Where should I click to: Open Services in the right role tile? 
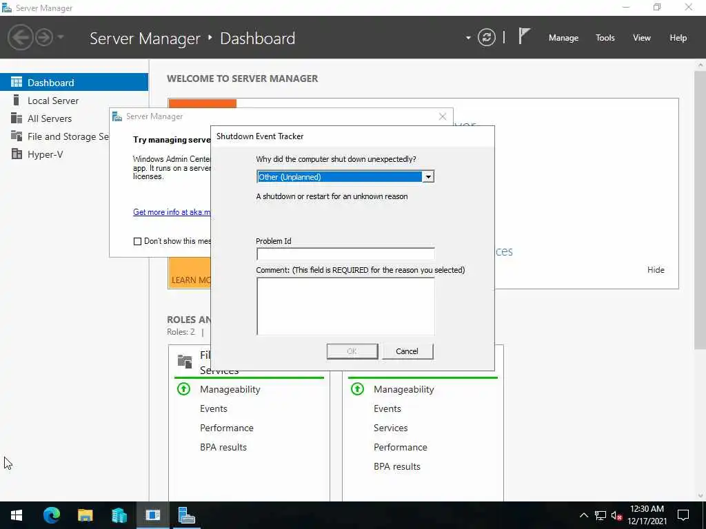click(390, 428)
